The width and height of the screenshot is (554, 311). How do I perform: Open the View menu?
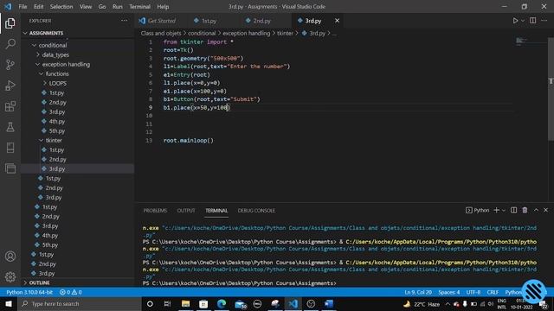(86, 6)
